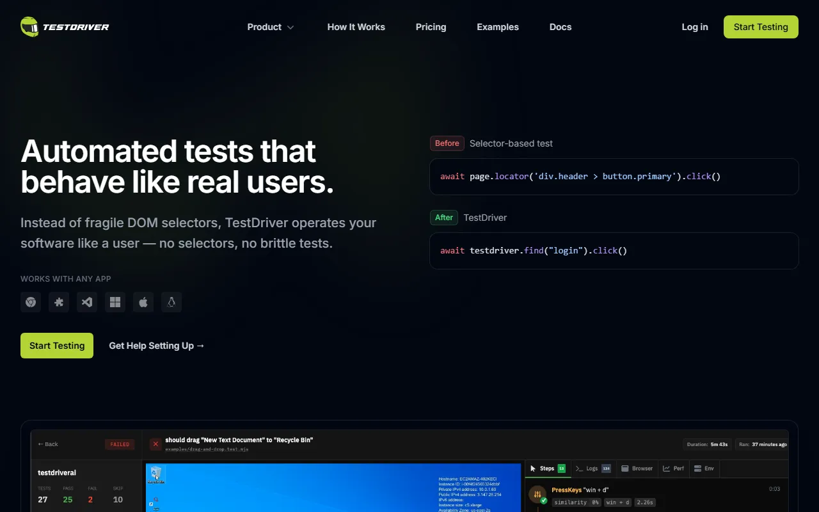Image resolution: width=819 pixels, height=512 pixels.
Task: Open the Examples nav link
Action: [498, 27]
